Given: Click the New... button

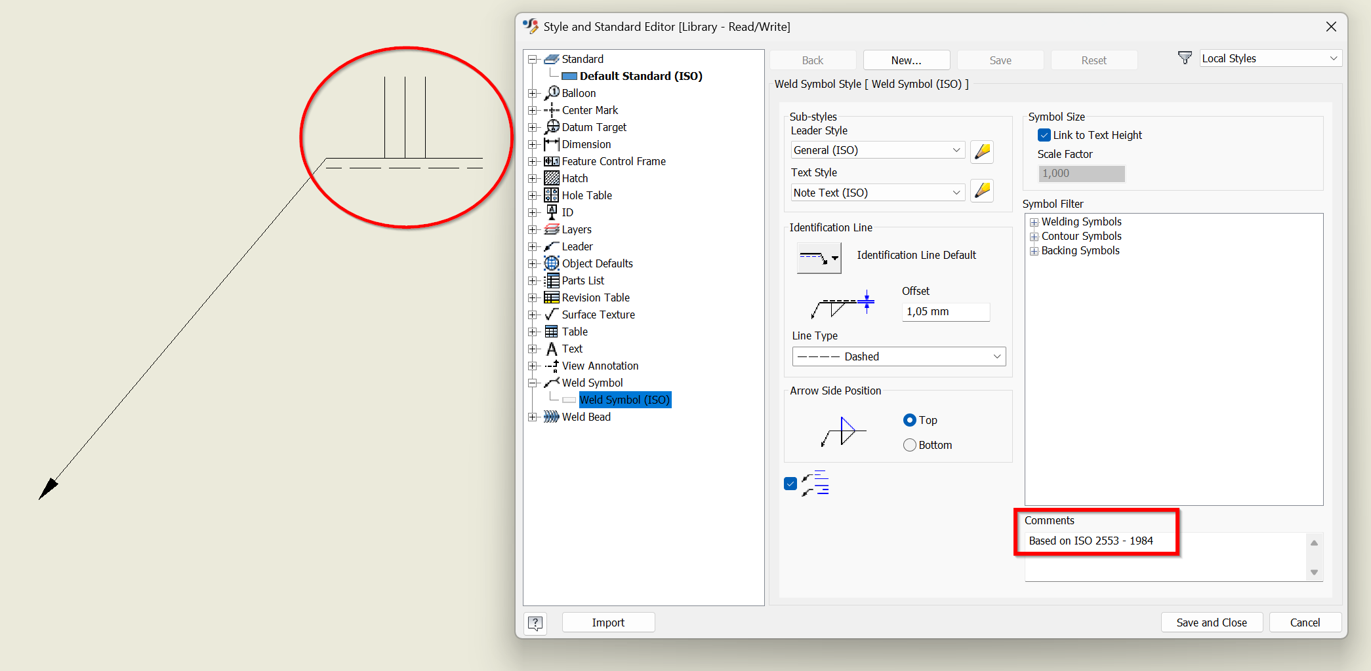Looking at the screenshot, I should point(907,60).
